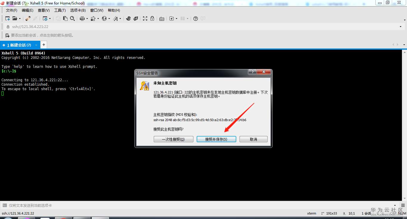Click the warning key icon in dialog
This screenshot has height=219, width=407.
tap(145, 86)
